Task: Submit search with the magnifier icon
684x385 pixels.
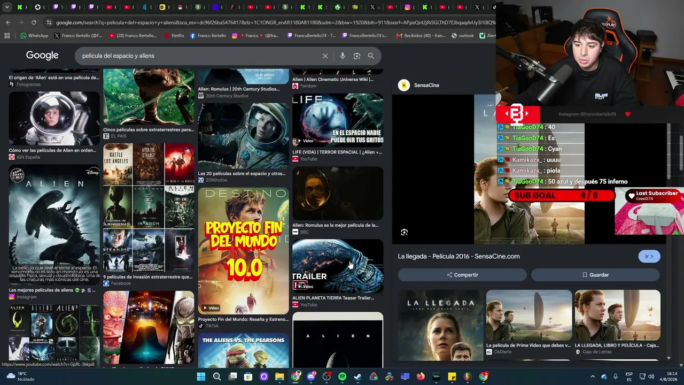Action: coord(371,56)
